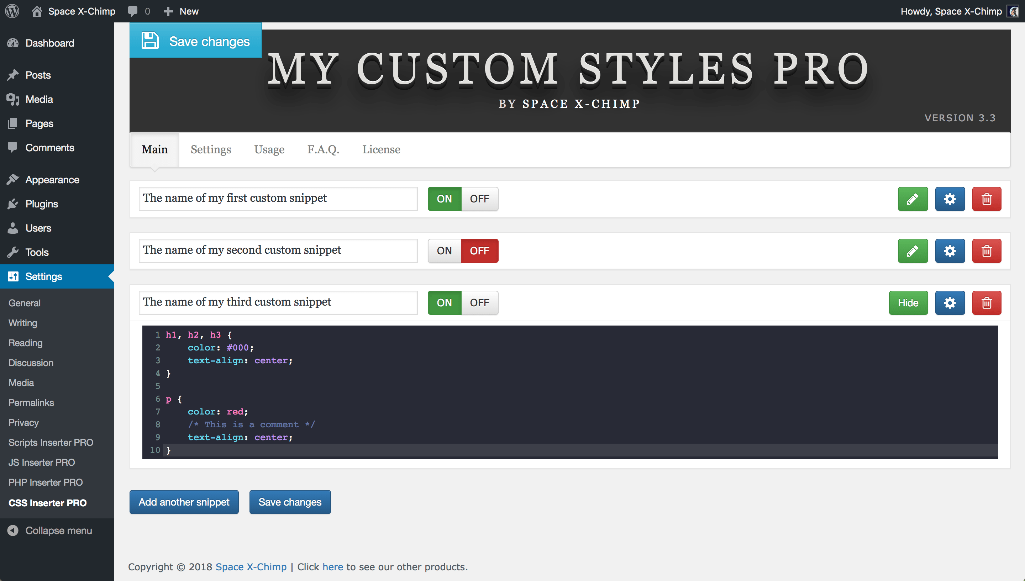Click the settings gear icon for second snippet

coord(950,250)
